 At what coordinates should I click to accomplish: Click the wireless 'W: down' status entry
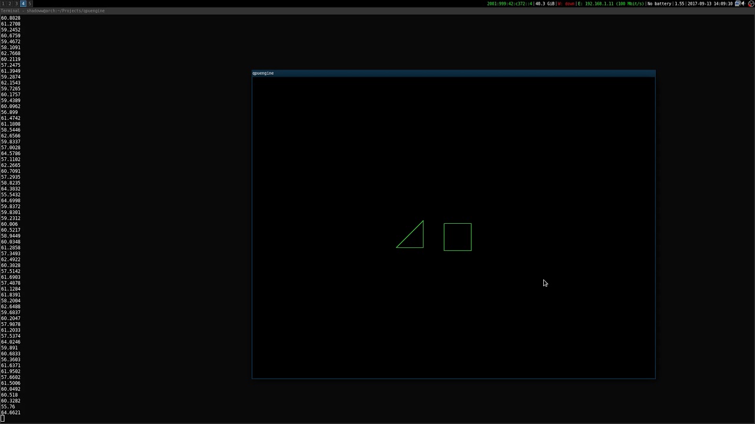coord(566,4)
